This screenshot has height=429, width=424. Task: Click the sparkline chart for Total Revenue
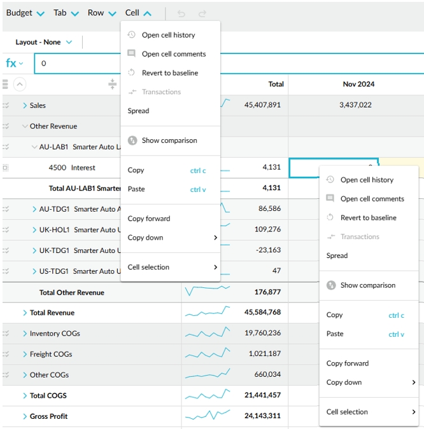[x=207, y=312]
